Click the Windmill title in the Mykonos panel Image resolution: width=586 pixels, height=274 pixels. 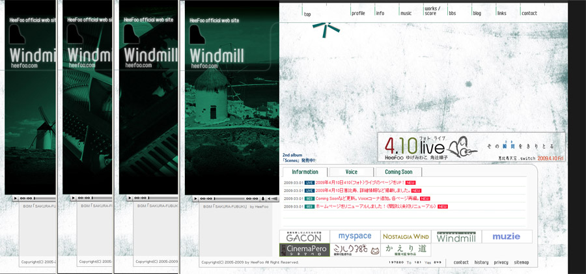pos(217,55)
